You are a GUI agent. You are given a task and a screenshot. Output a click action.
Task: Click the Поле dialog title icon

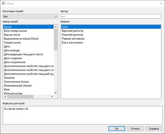click(x=4, y=3)
